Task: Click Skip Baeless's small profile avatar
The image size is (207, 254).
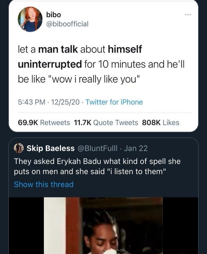Action: click(x=19, y=148)
